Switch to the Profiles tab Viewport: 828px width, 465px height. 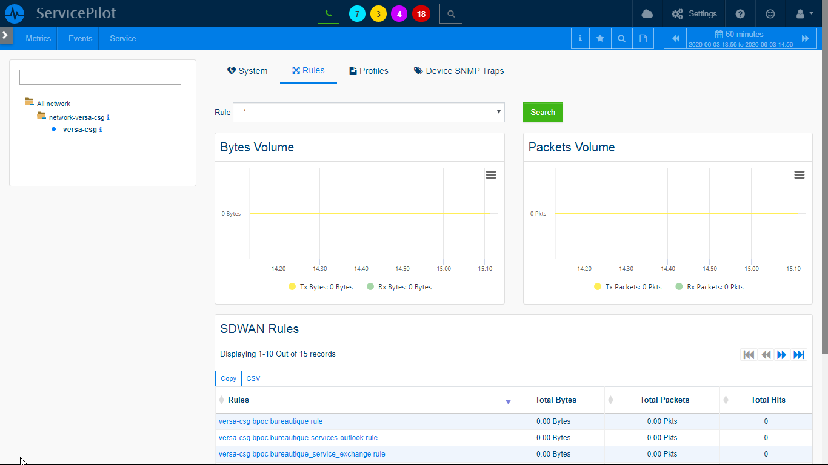(369, 71)
